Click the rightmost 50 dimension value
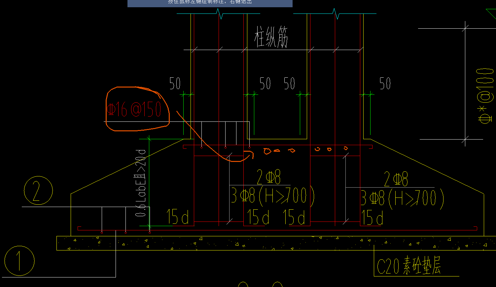This screenshot has height=287, width=496. click(x=385, y=84)
